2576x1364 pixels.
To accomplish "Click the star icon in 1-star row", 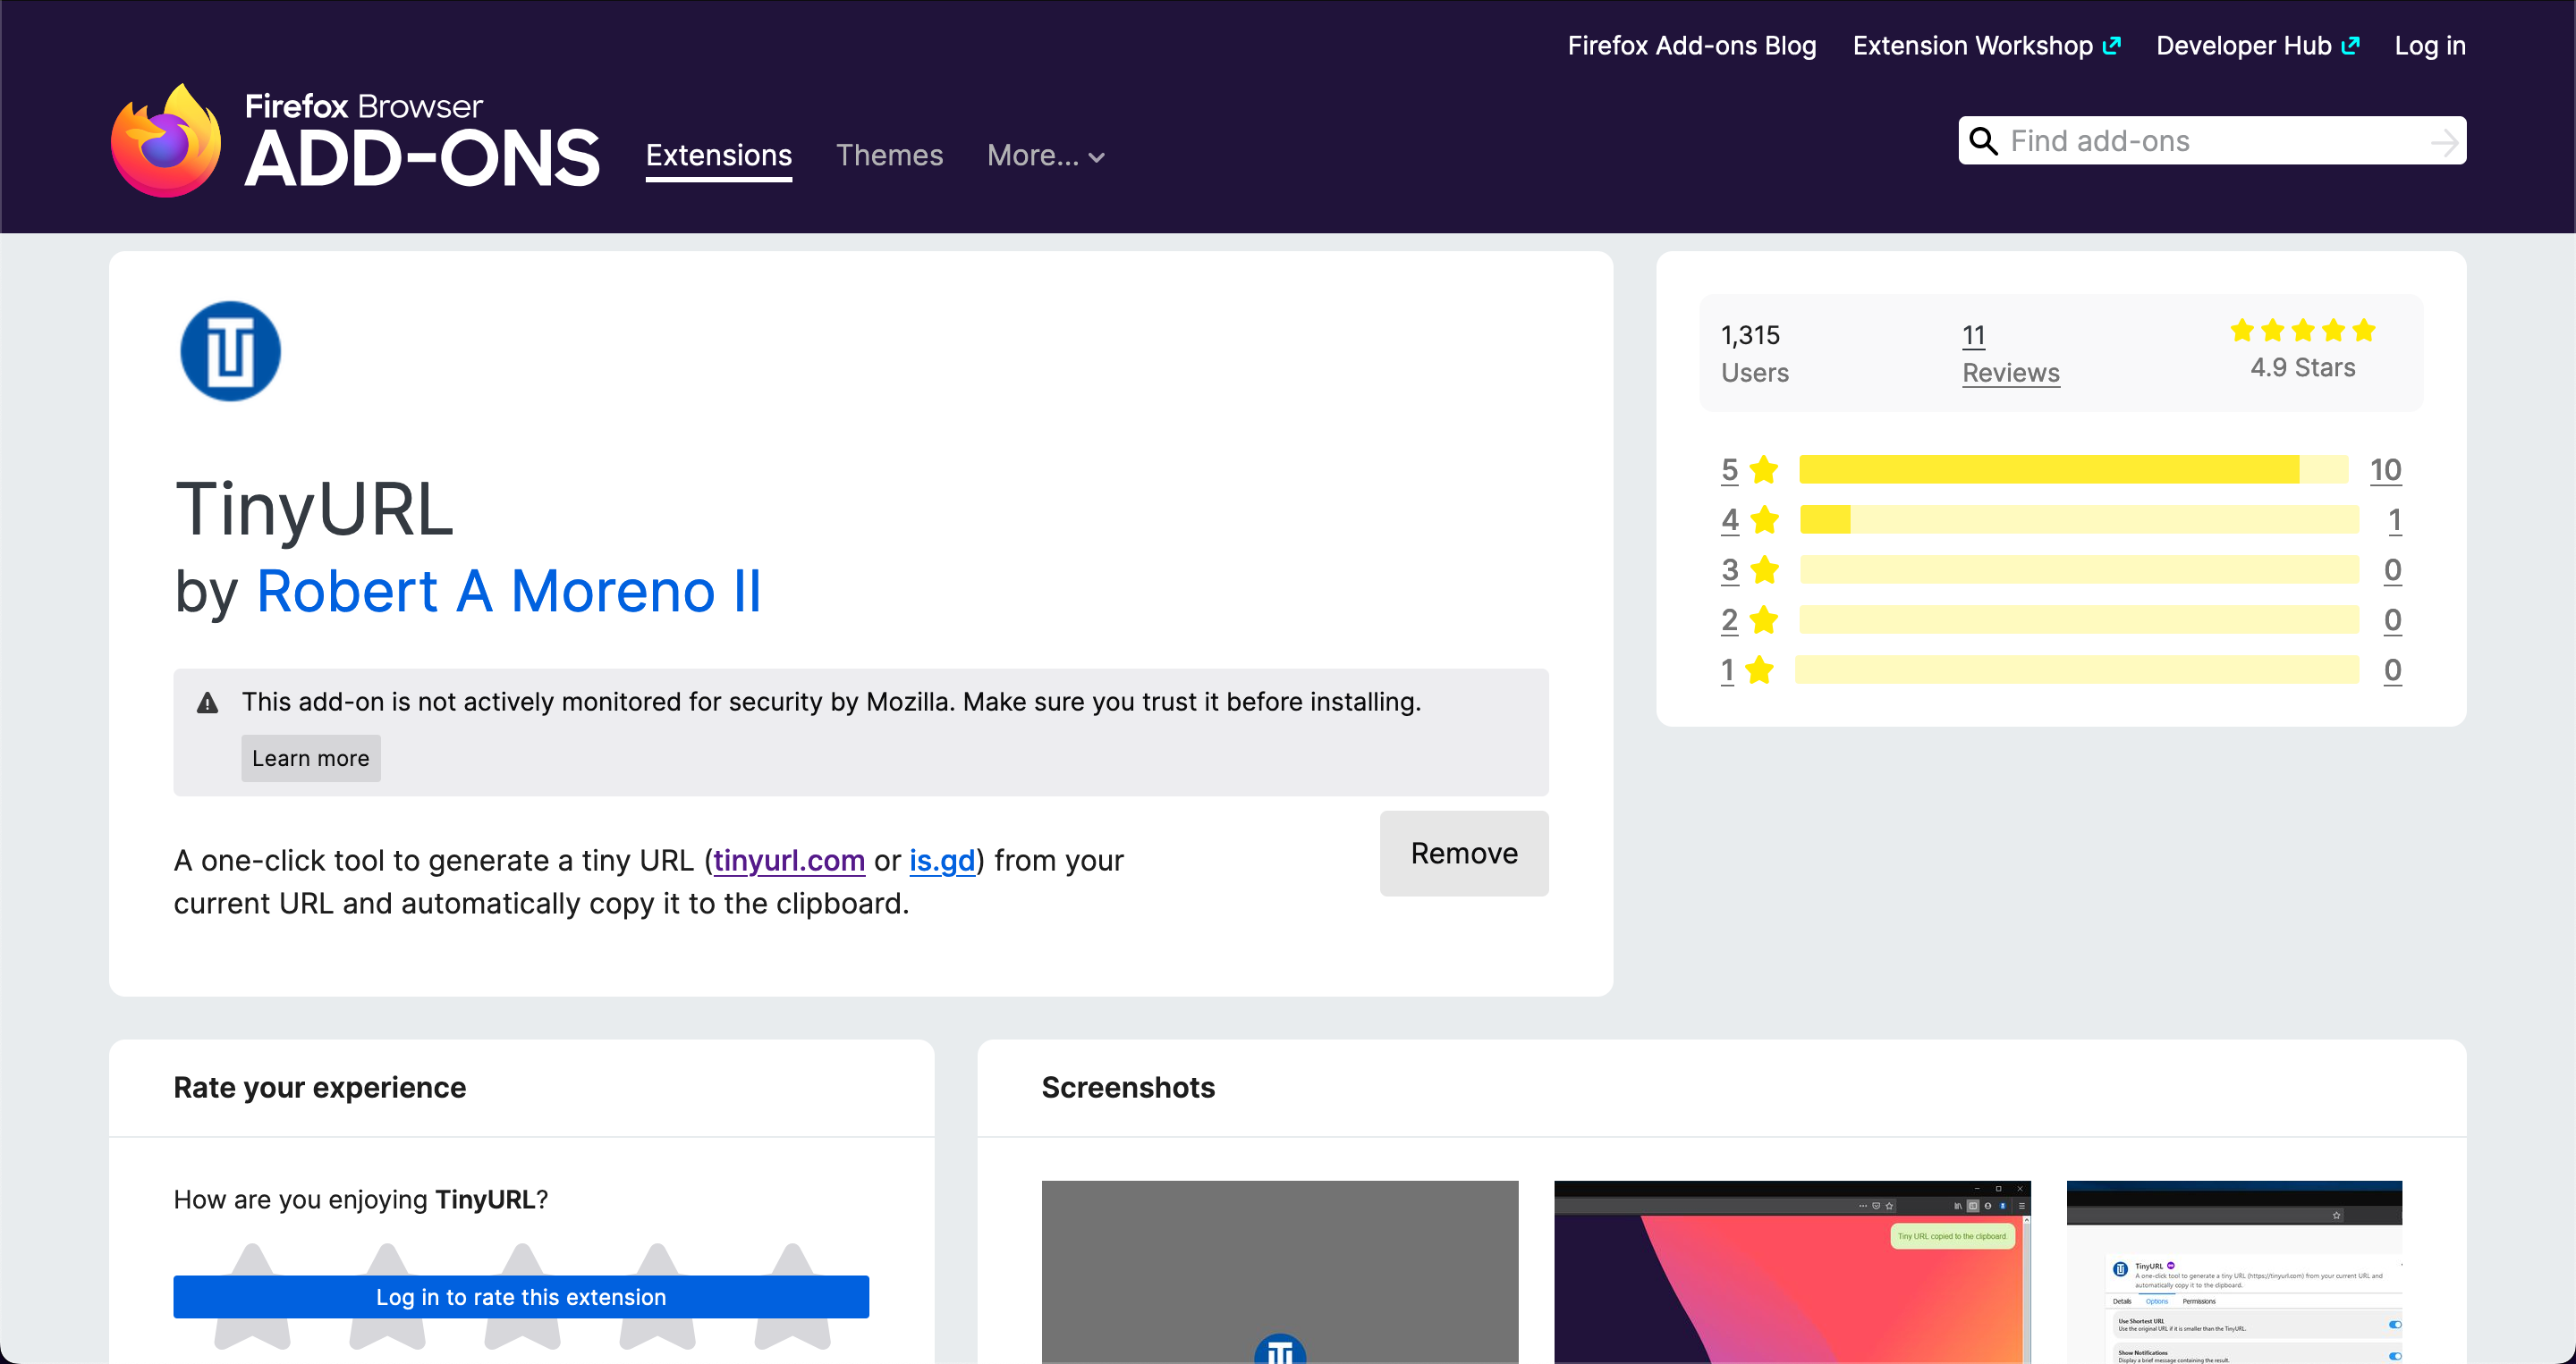I will pos(1760,669).
